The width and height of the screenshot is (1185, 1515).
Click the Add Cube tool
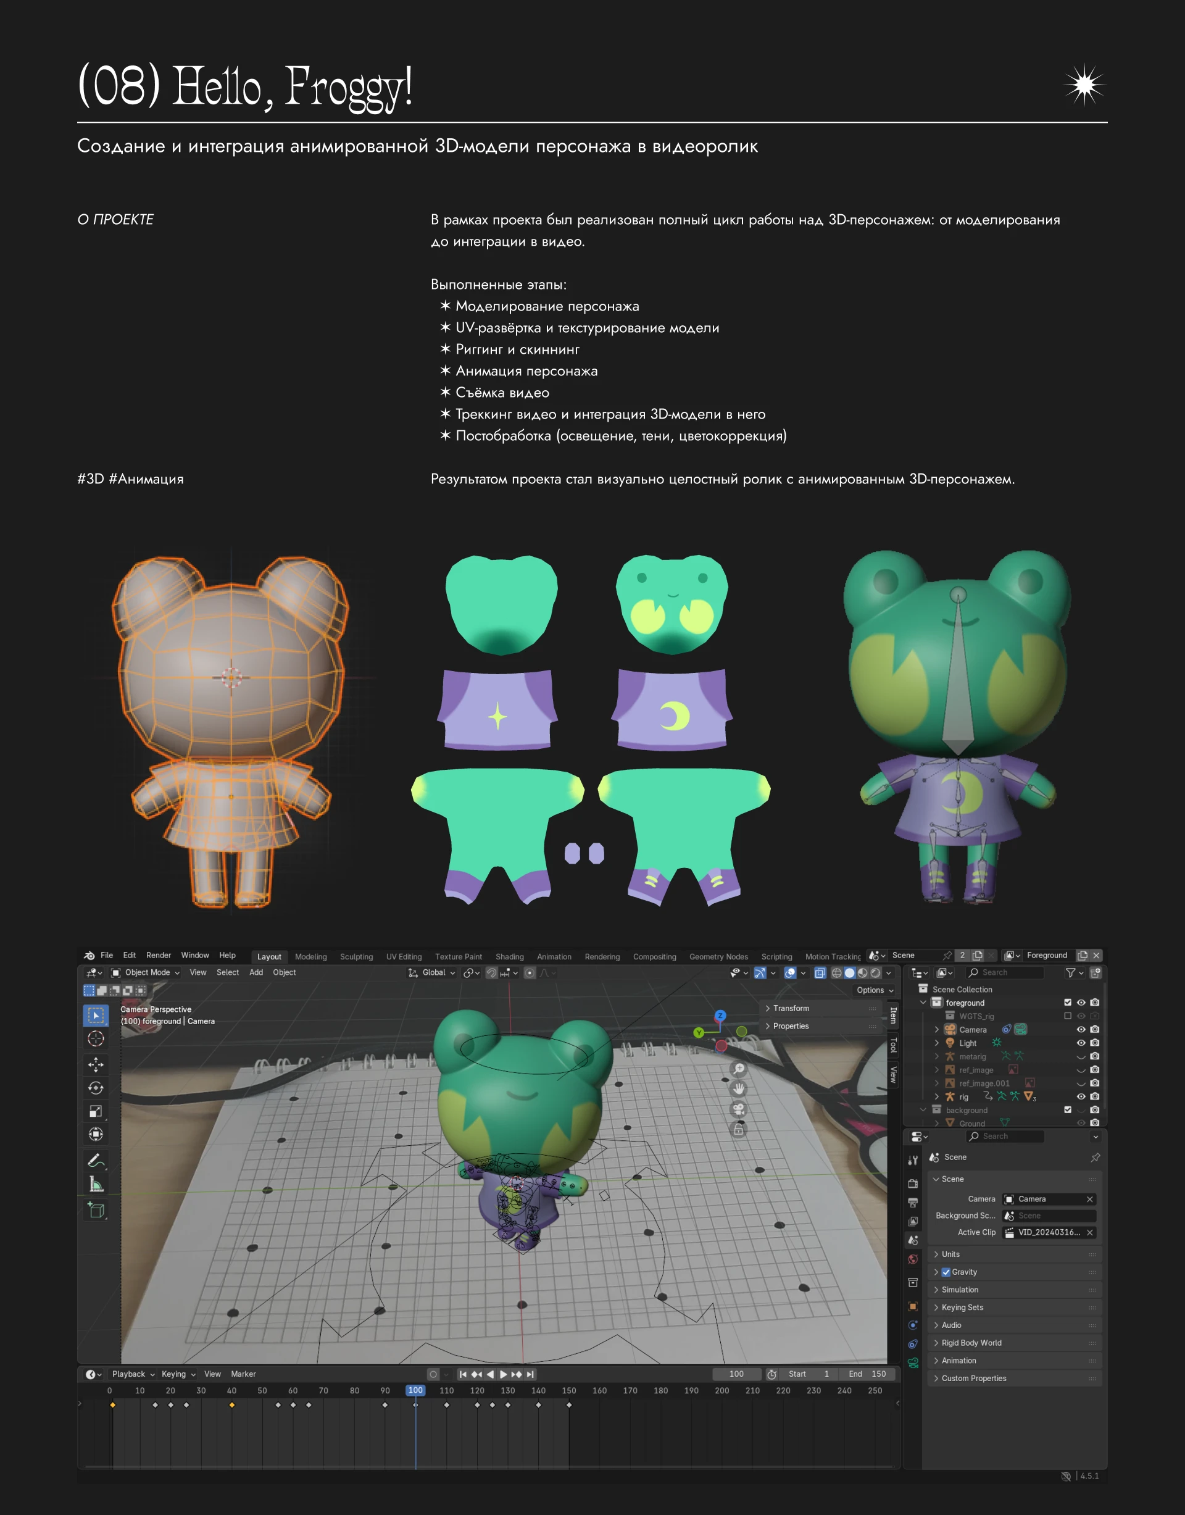point(96,1211)
